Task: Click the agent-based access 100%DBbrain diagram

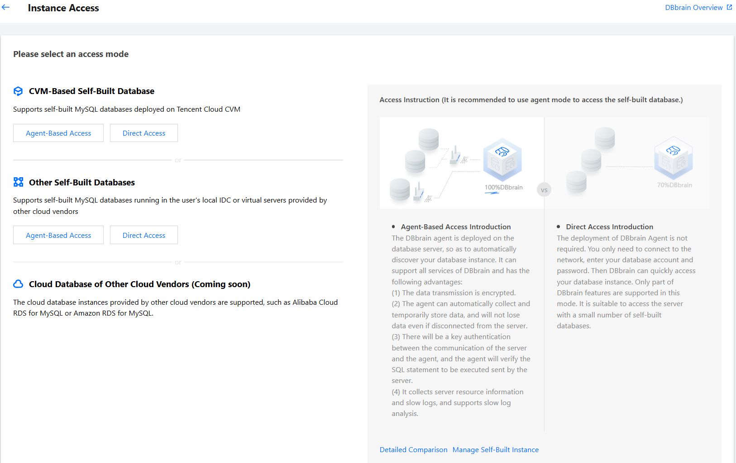Action: (462, 163)
